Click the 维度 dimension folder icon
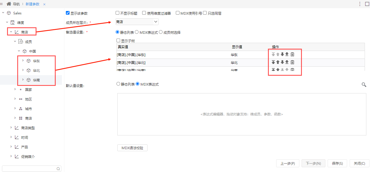The image size is (370, 172). pos(13,23)
